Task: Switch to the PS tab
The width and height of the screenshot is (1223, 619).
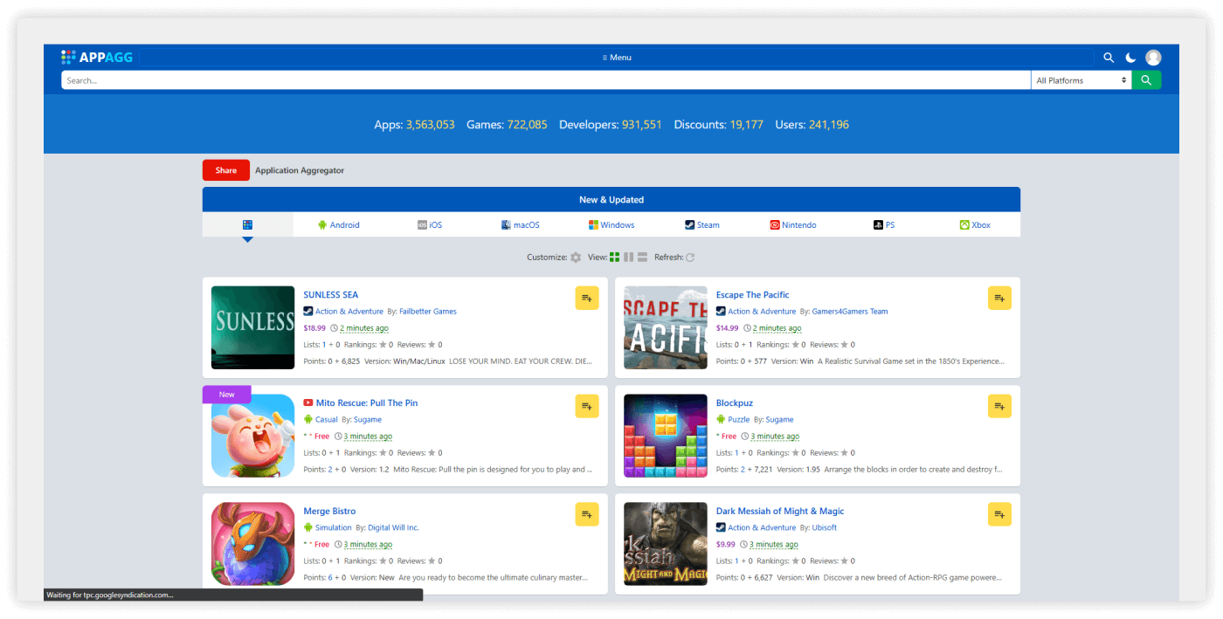Action: tap(884, 224)
